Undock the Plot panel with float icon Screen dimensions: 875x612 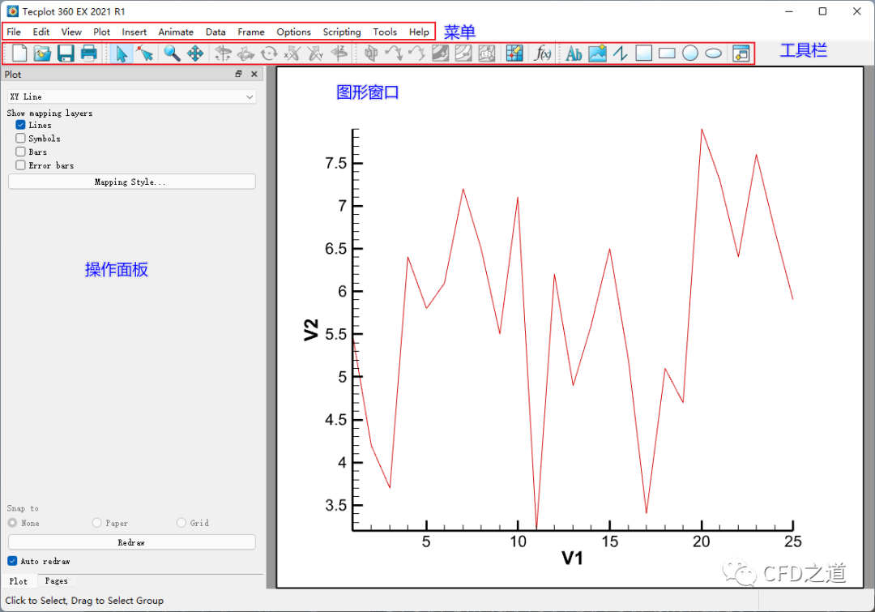tap(239, 75)
